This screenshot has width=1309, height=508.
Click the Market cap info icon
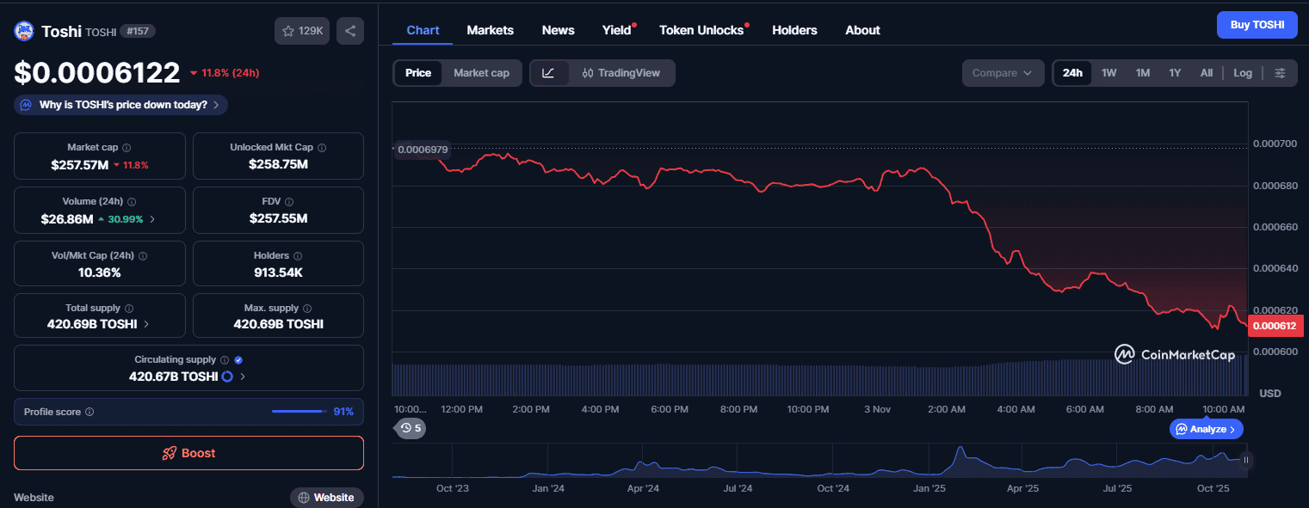[x=127, y=148]
